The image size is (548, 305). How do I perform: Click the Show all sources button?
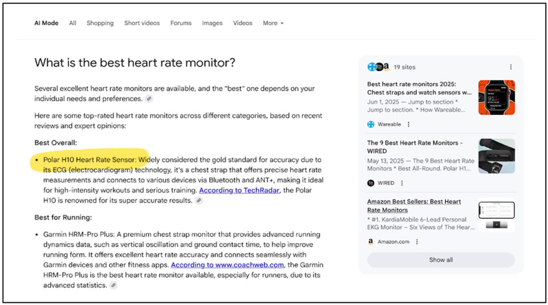click(441, 260)
